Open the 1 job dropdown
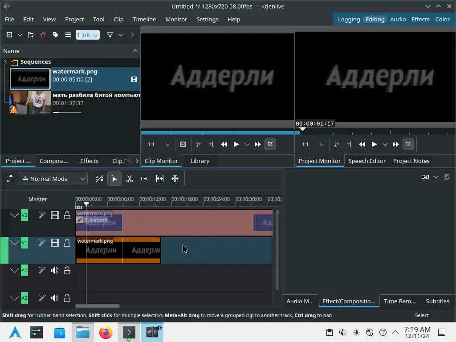Screen dimensions: 456x342 pos(88,35)
